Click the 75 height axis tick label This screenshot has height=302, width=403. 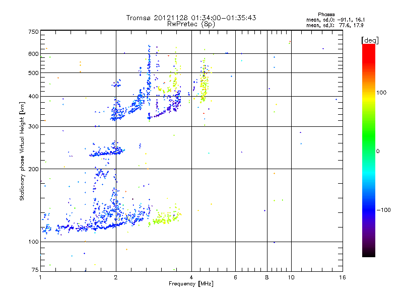[35, 270]
